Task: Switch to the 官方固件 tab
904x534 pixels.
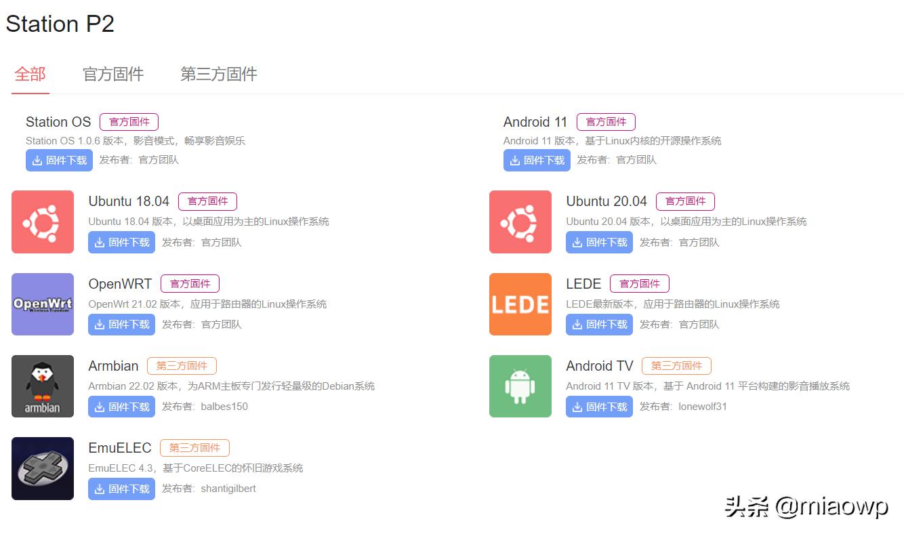Action: point(112,75)
